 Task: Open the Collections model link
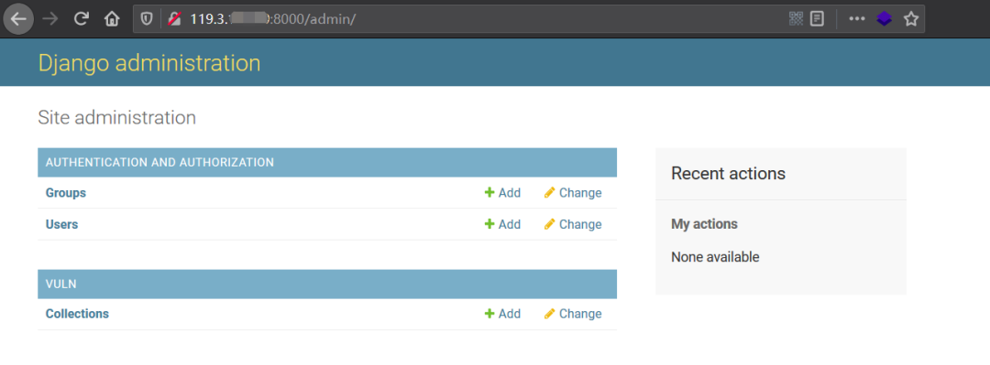coord(77,314)
